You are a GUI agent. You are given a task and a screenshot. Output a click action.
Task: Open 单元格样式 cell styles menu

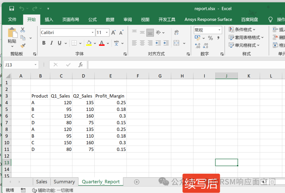click(x=244, y=45)
